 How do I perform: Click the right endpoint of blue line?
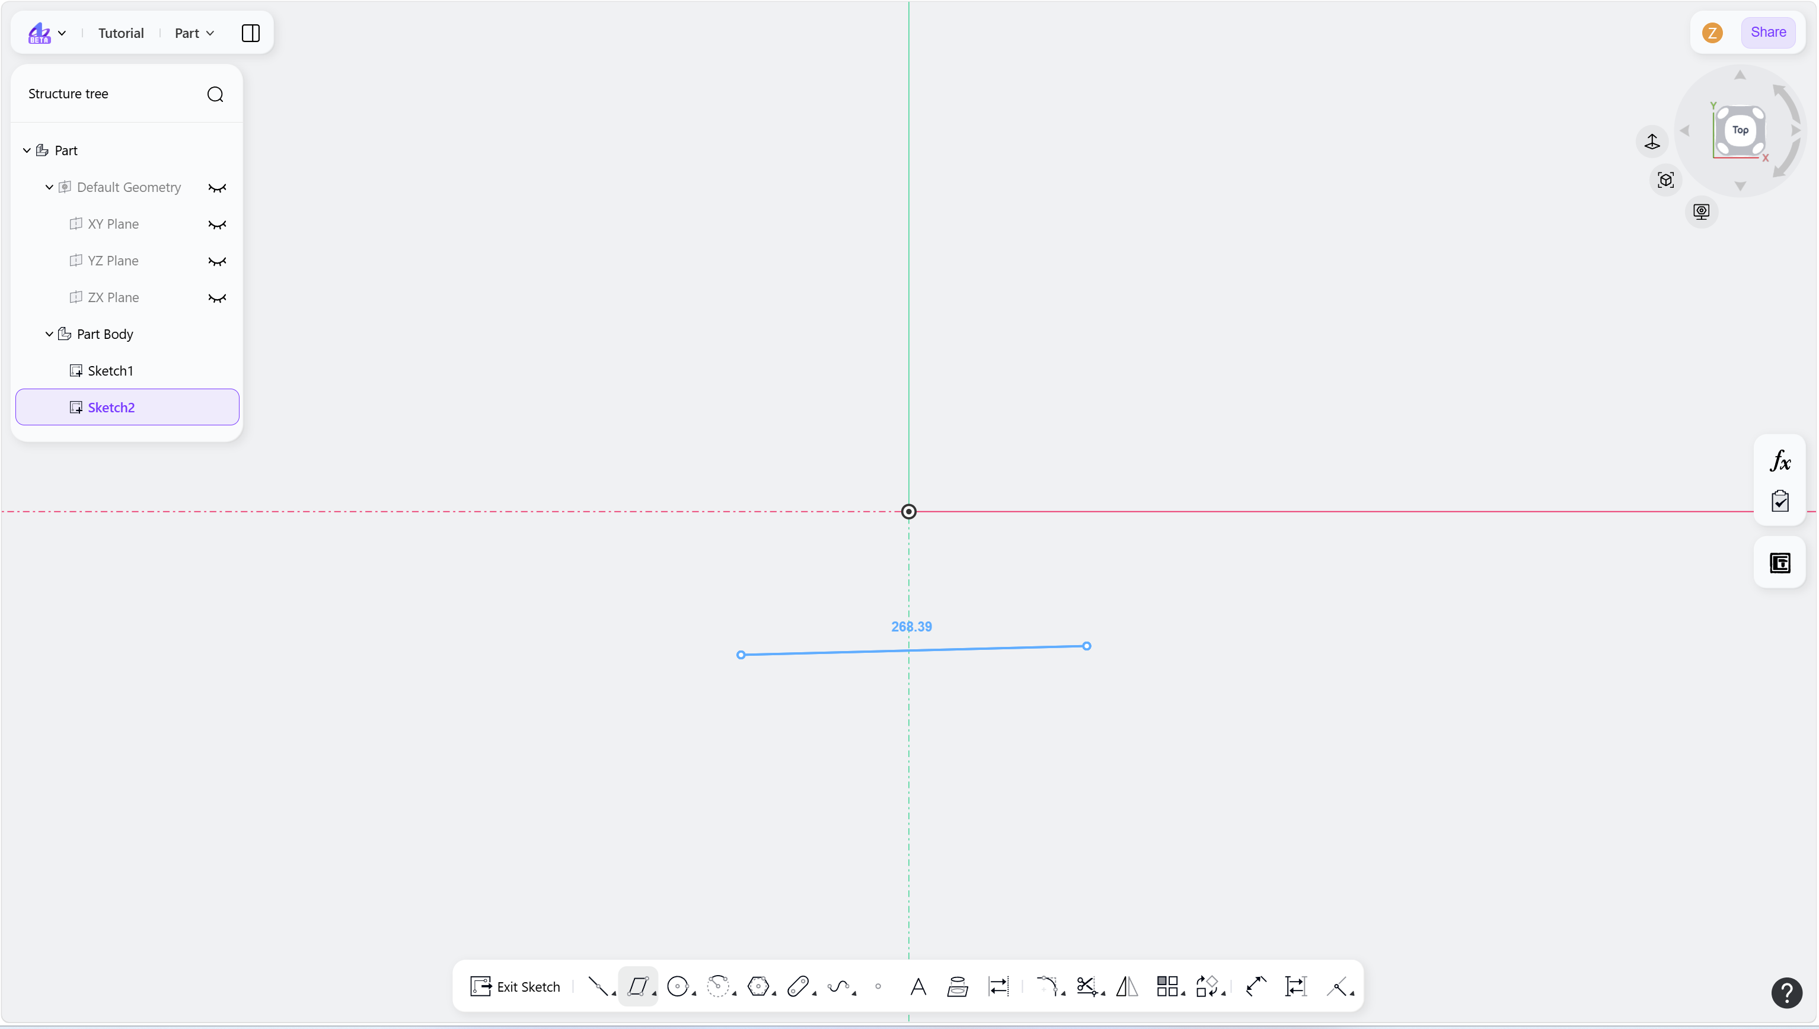click(x=1086, y=646)
